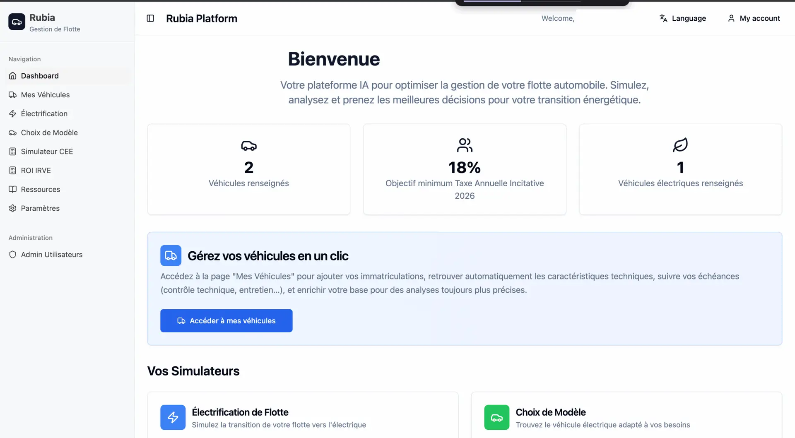Go to Mes Véhicules in sidebar

coord(67,95)
